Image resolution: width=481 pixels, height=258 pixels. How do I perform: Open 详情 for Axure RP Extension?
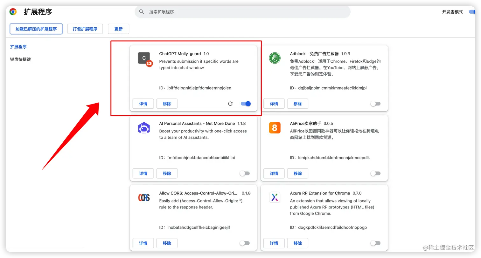[274, 243]
